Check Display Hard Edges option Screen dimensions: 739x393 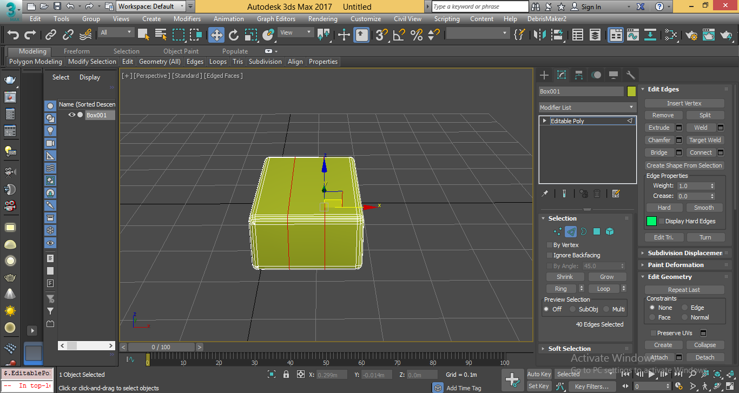pyautogui.click(x=661, y=221)
